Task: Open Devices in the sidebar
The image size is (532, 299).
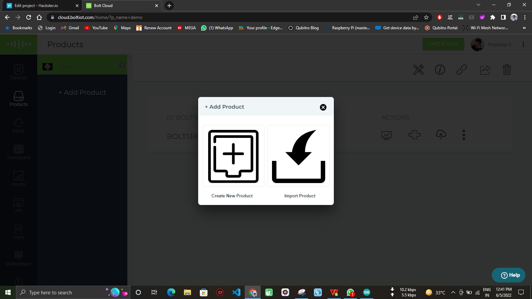Action: click(x=19, y=72)
